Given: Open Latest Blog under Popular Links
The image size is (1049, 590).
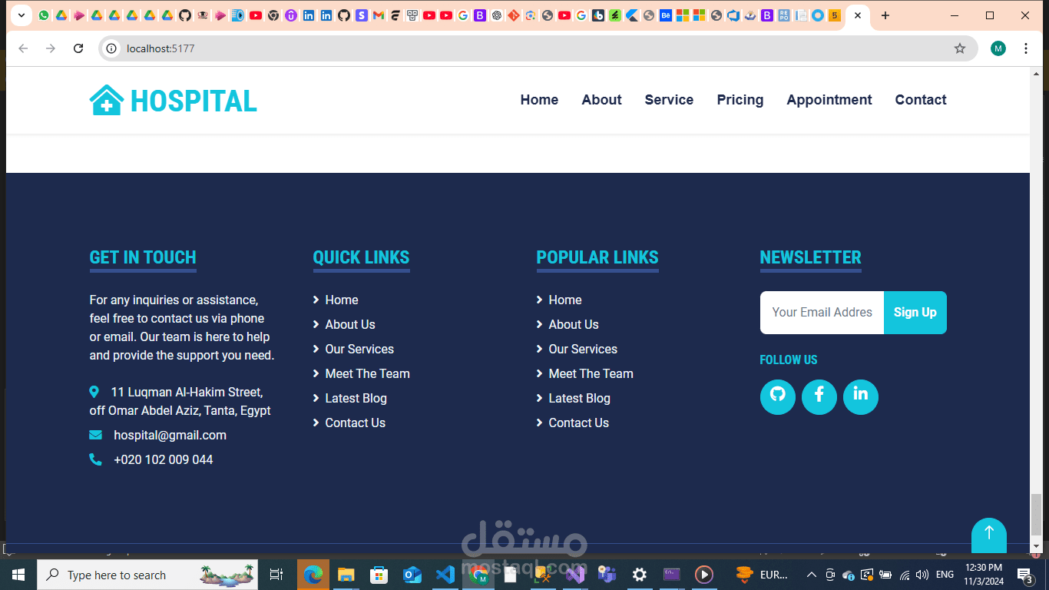Looking at the screenshot, I should point(579,398).
